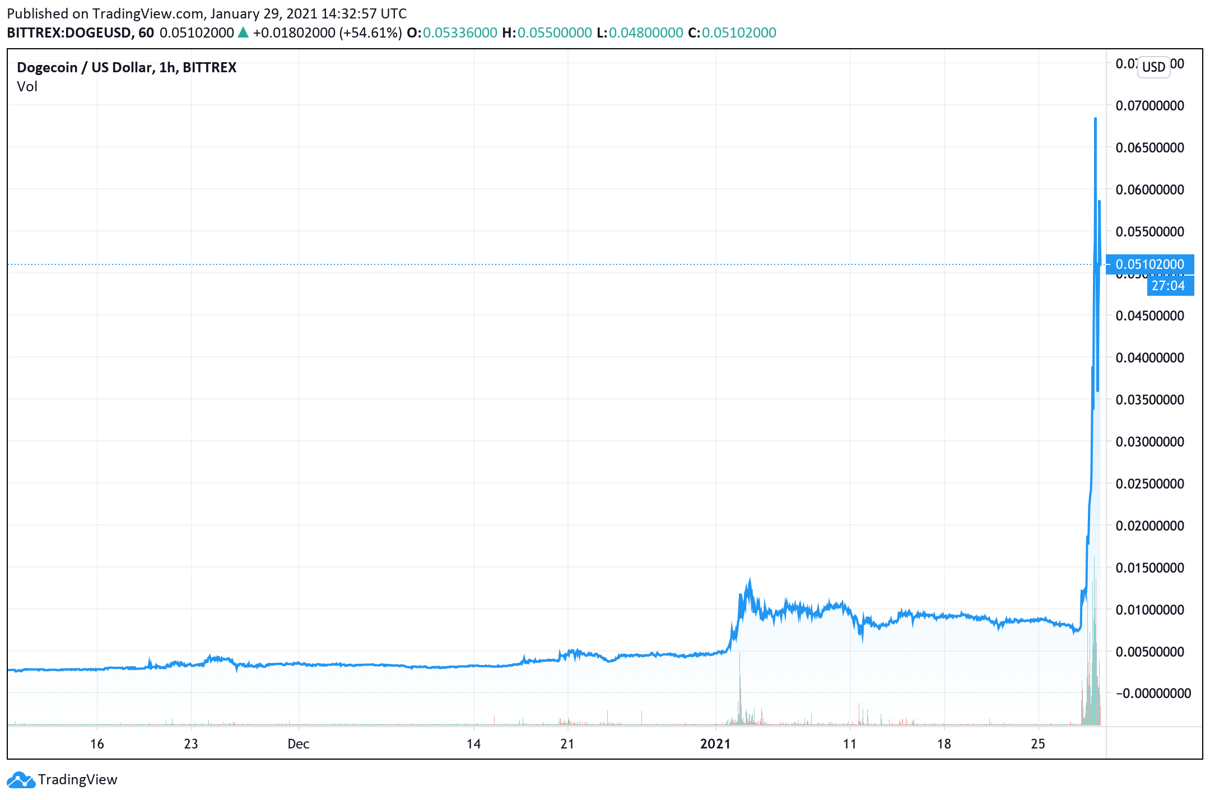This screenshot has height=800, width=1210.
Task: Click the current price label 0.05102000
Action: 1150,264
